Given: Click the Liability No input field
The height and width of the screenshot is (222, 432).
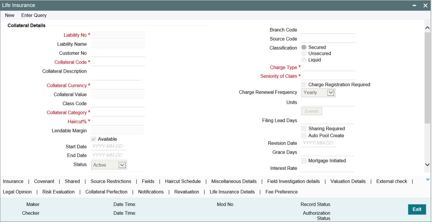Looking at the screenshot, I should click(x=118, y=35).
